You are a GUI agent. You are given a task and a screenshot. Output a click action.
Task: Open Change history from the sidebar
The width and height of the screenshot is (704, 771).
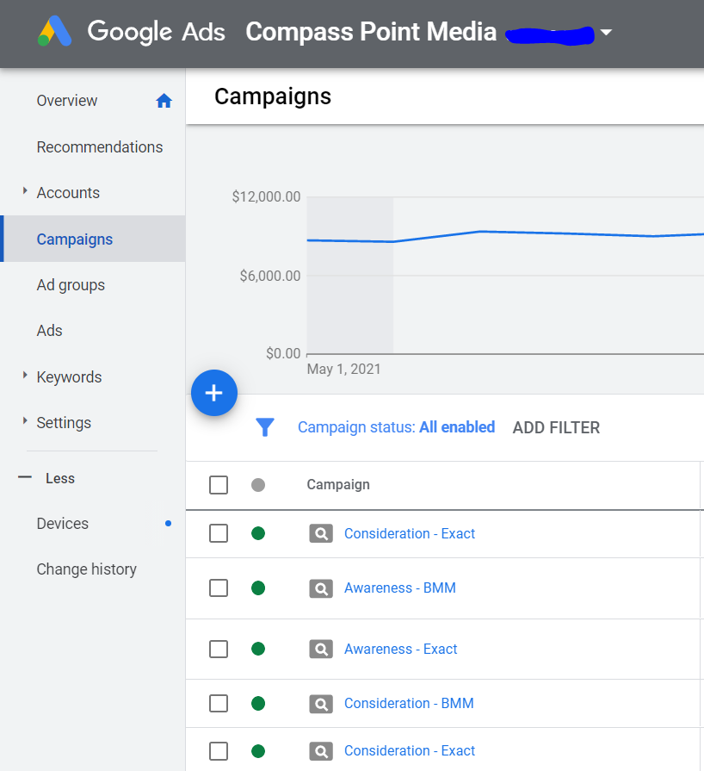[x=86, y=569]
